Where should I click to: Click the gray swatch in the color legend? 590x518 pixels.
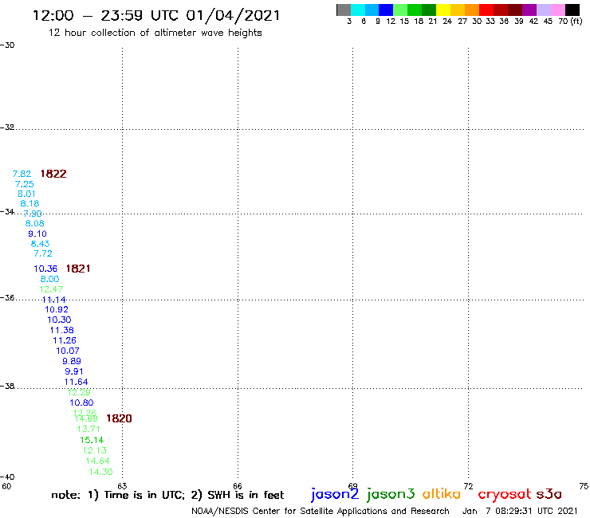point(344,10)
